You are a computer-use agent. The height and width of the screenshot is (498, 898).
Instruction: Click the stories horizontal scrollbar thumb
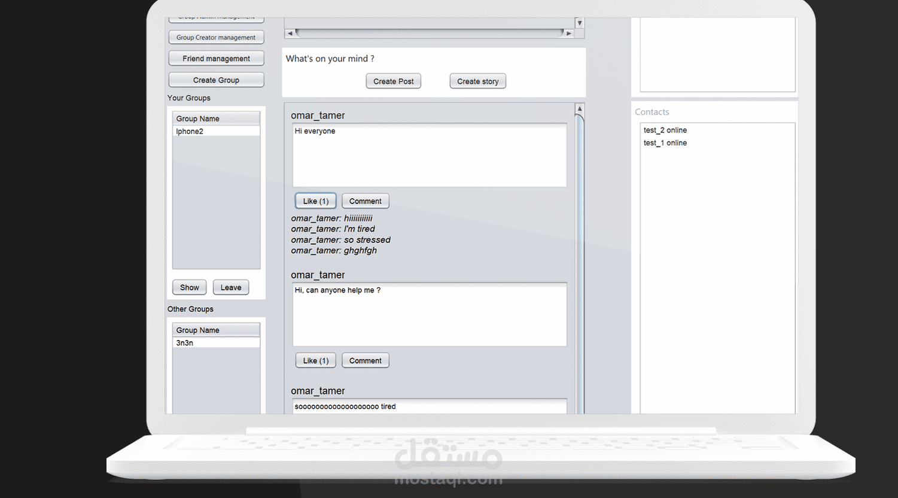tap(430, 34)
